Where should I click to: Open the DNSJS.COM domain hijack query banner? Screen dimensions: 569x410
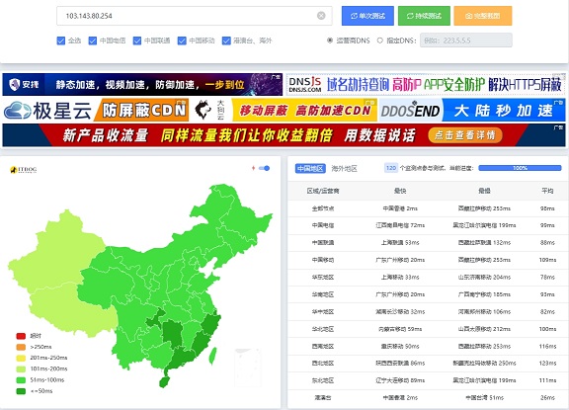(426, 85)
